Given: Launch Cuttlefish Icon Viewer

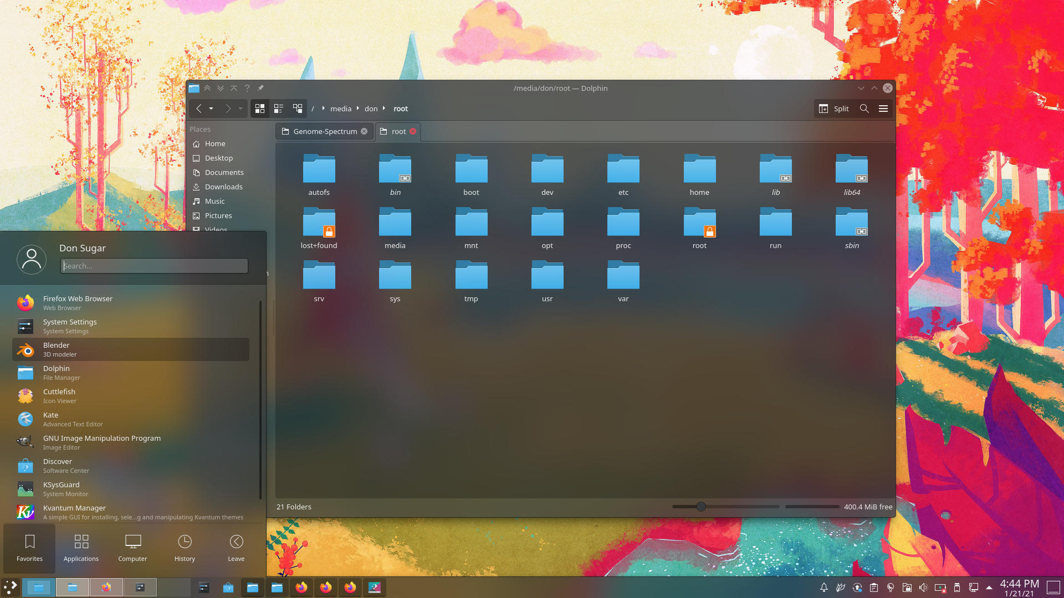Looking at the screenshot, I should tap(131, 396).
